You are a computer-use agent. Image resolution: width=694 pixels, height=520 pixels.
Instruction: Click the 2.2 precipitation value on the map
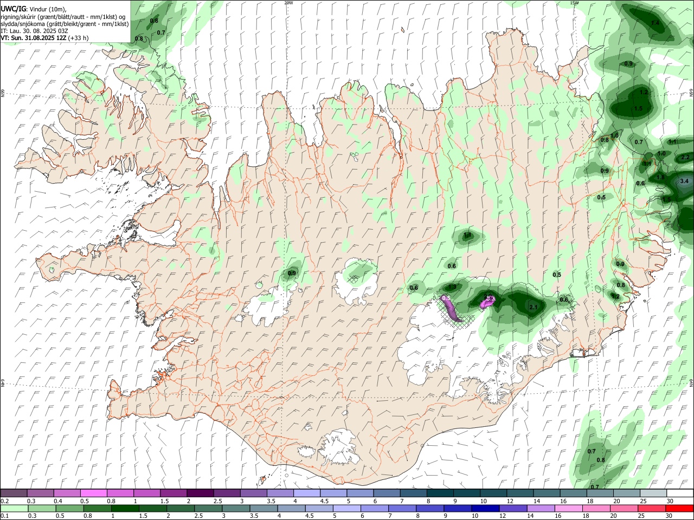click(x=685, y=157)
